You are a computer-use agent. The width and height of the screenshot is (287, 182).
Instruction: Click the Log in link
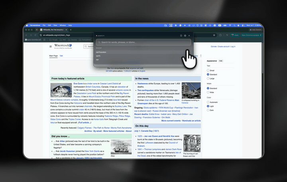(x=233, y=47)
